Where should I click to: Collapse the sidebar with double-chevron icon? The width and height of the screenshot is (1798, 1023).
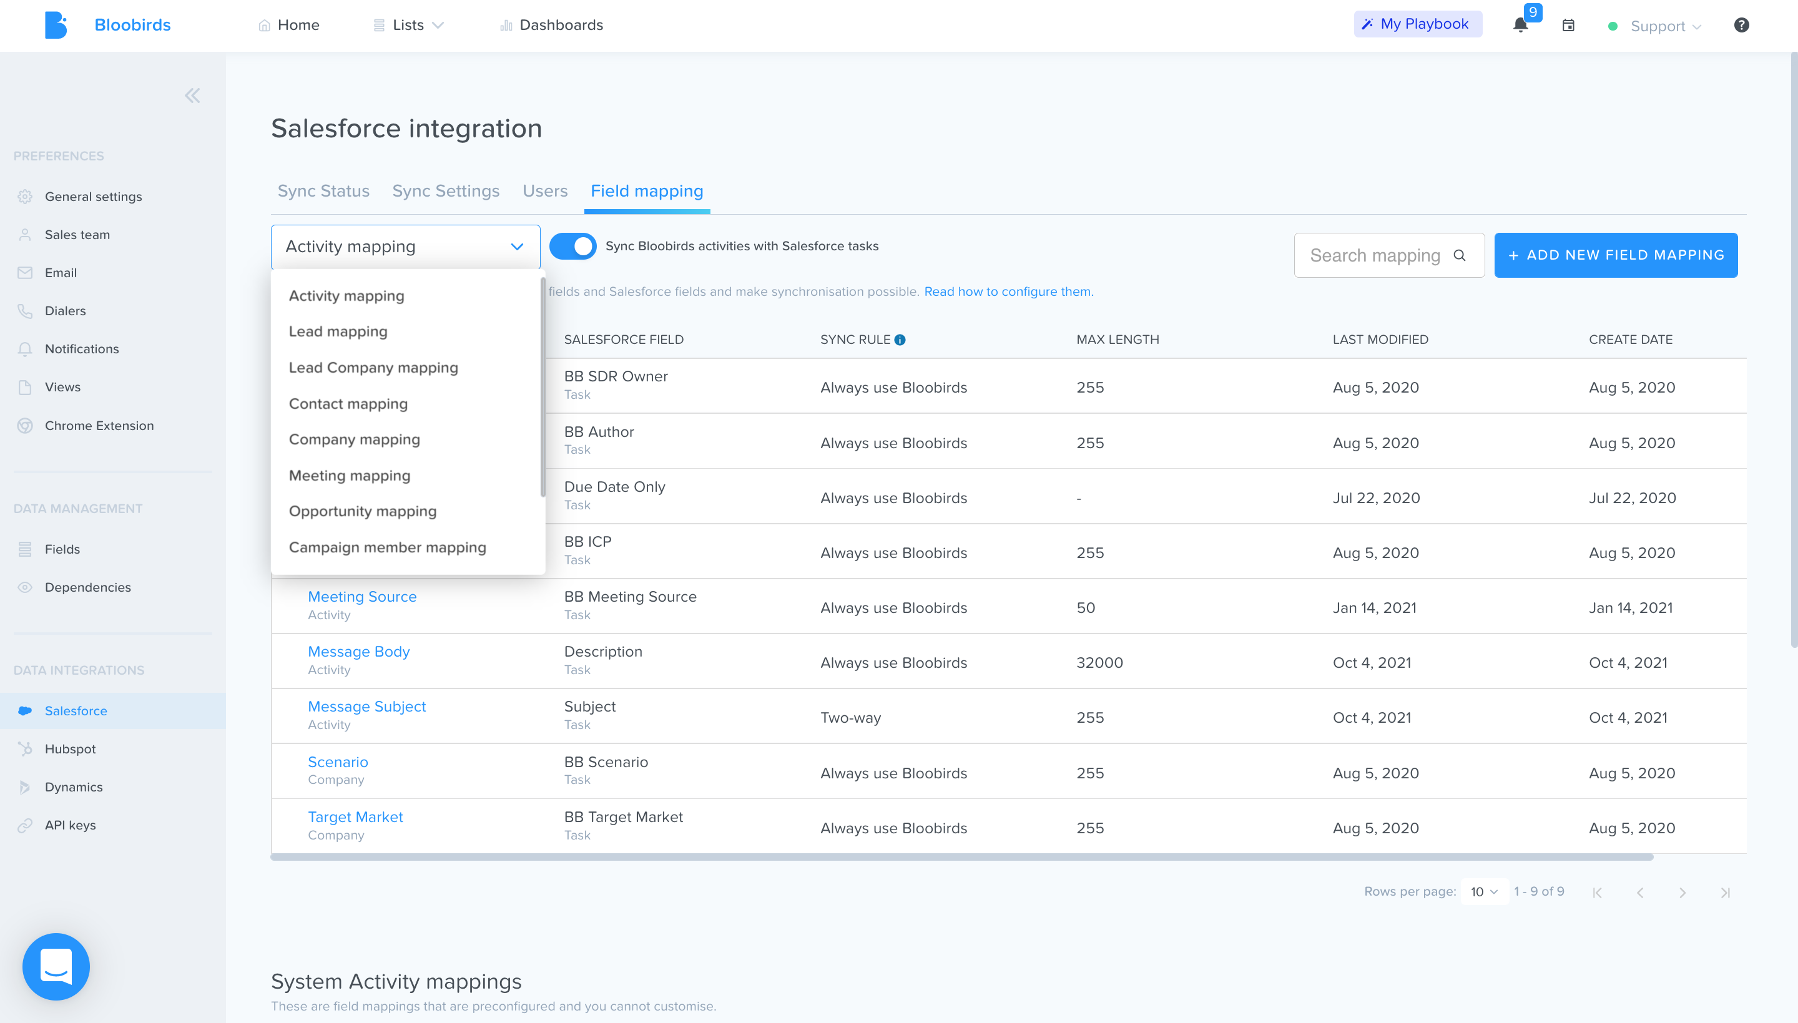point(192,95)
